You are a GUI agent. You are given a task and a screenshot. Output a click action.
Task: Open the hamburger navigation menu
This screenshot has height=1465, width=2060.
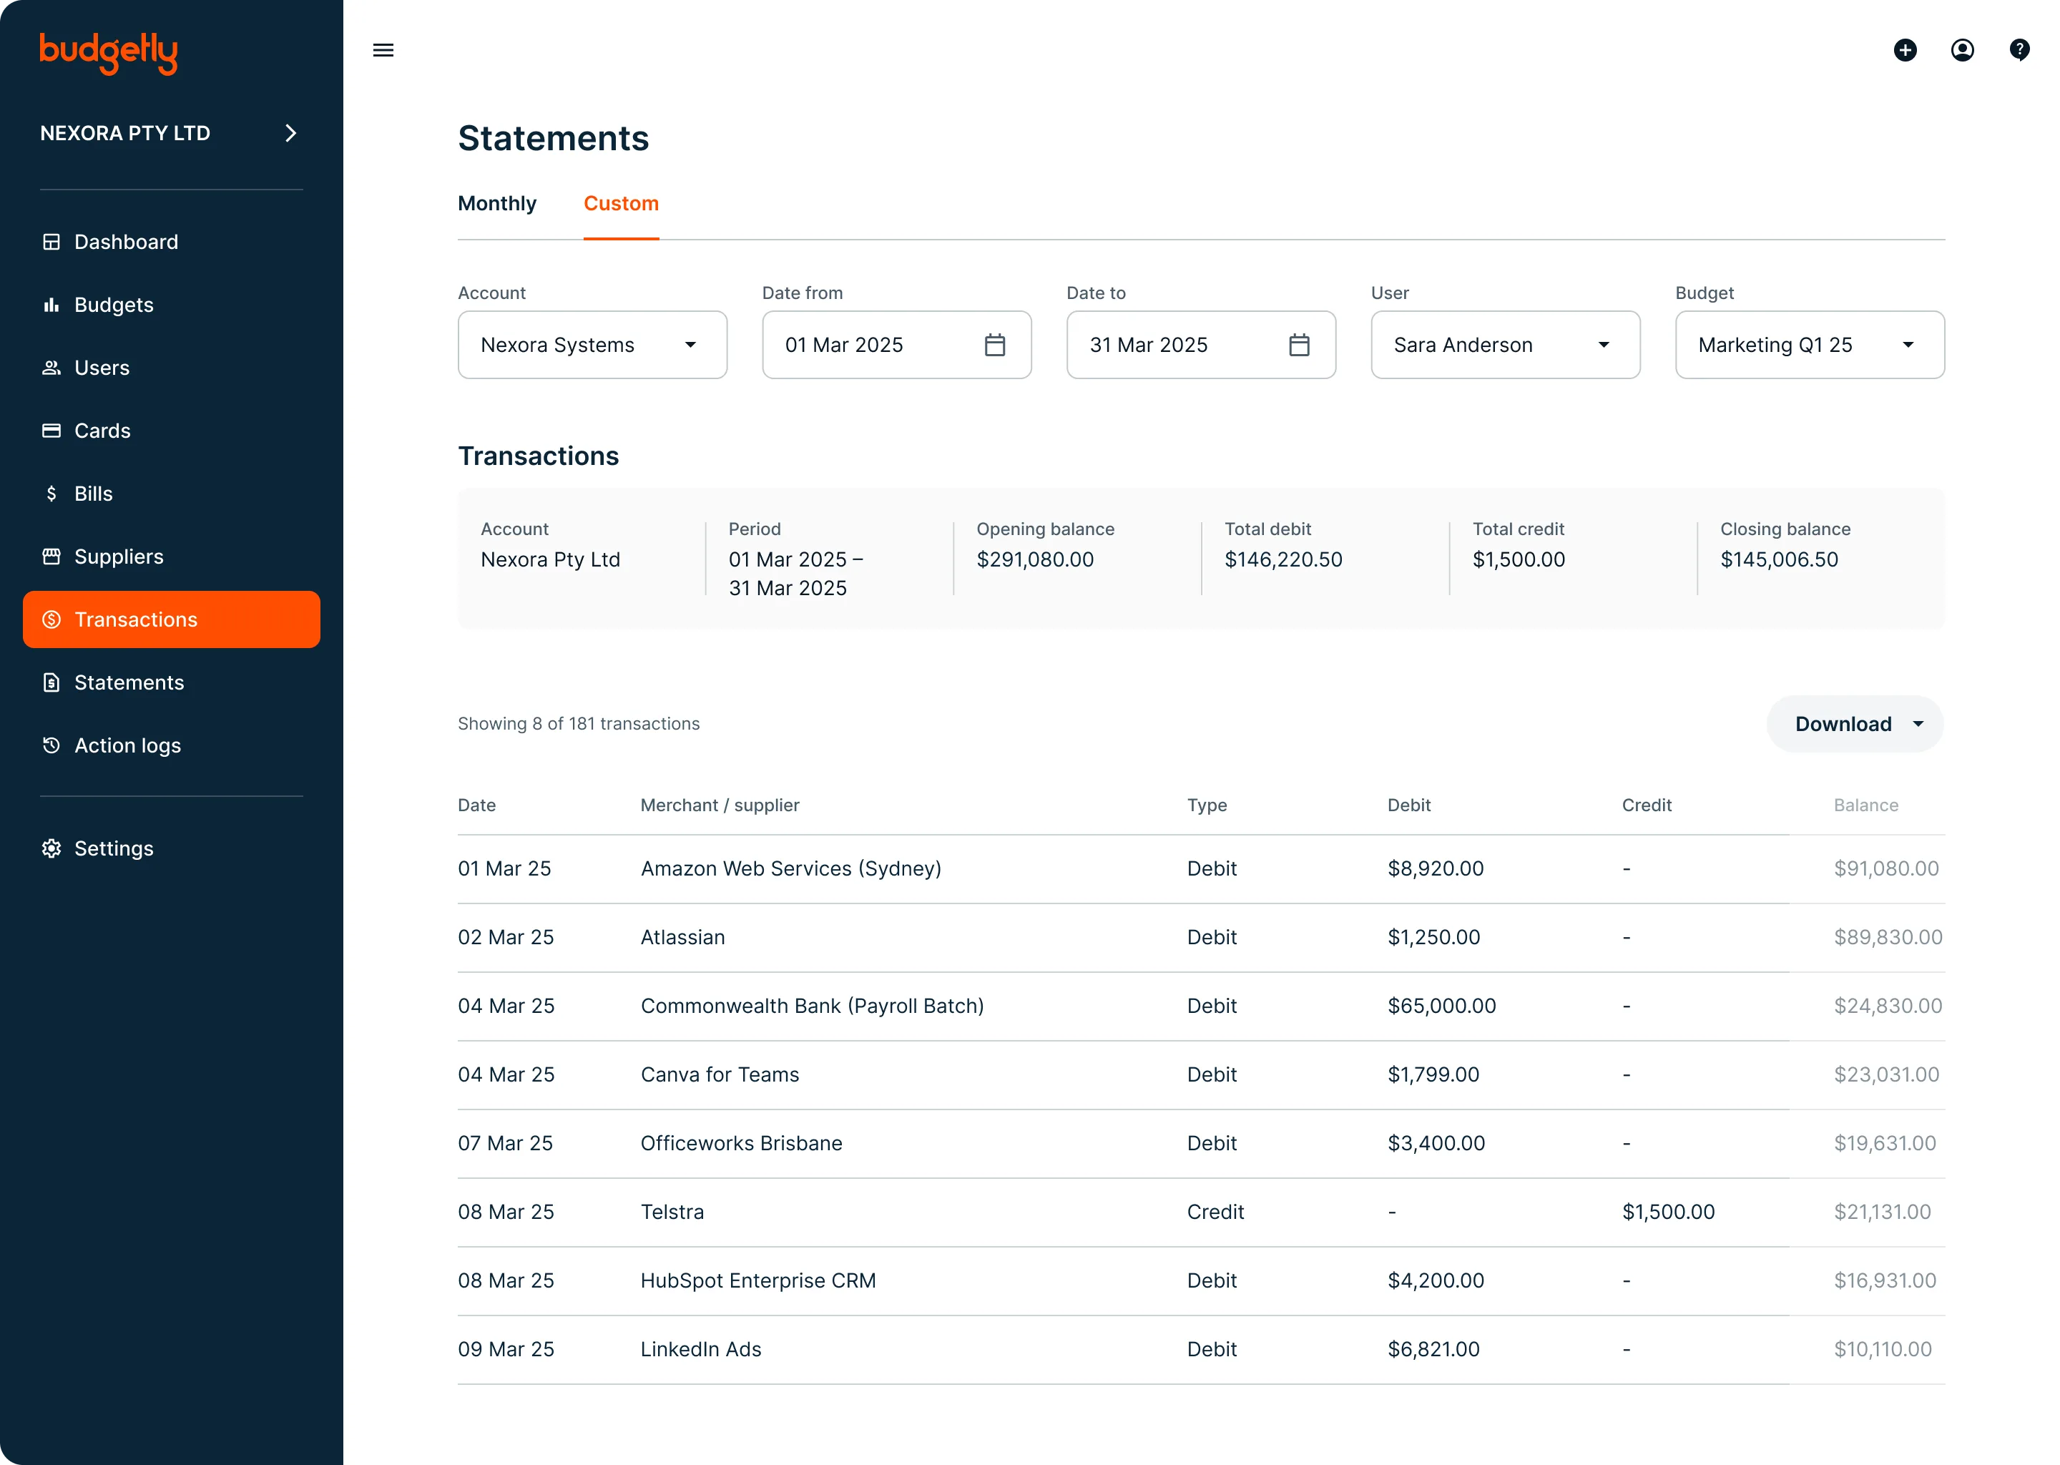click(x=383, y=49)
